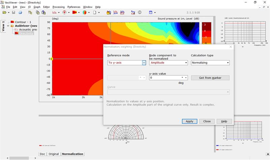Open the Reference mode dropdown

tap(144, 63)
